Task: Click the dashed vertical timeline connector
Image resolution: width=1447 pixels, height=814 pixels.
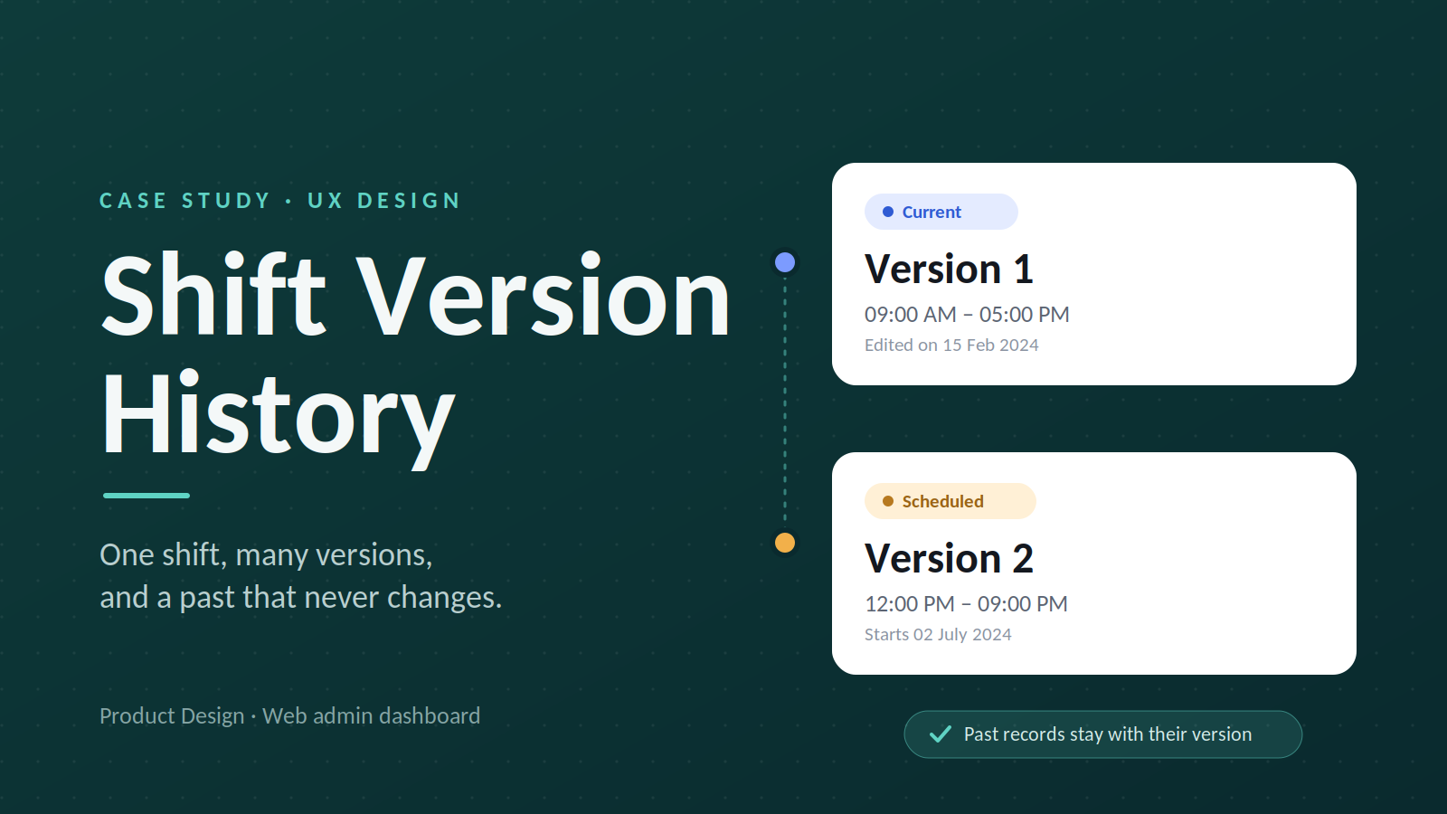Action: coord(785,402)
